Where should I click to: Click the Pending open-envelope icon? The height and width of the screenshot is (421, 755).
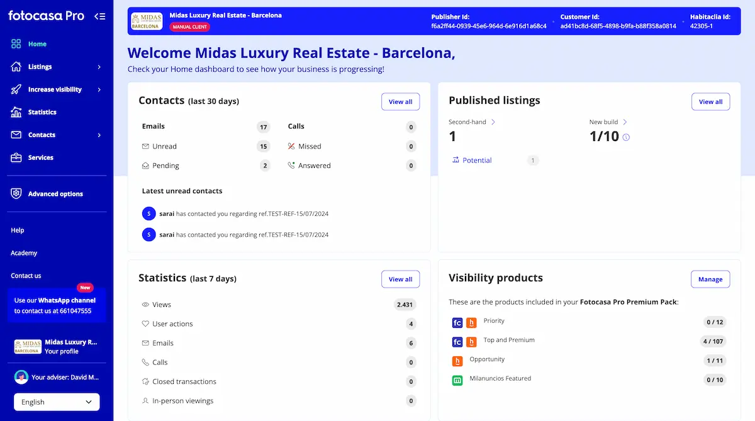coord(146,166)
